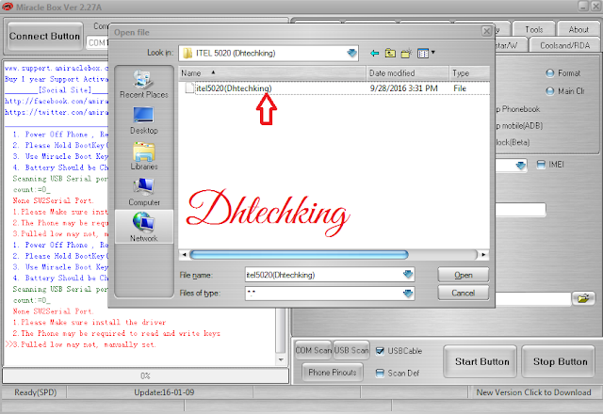603x414 pixels.
Task: Click 9/28/2016 3:31 PM date cell
Action: pos(404,88)
